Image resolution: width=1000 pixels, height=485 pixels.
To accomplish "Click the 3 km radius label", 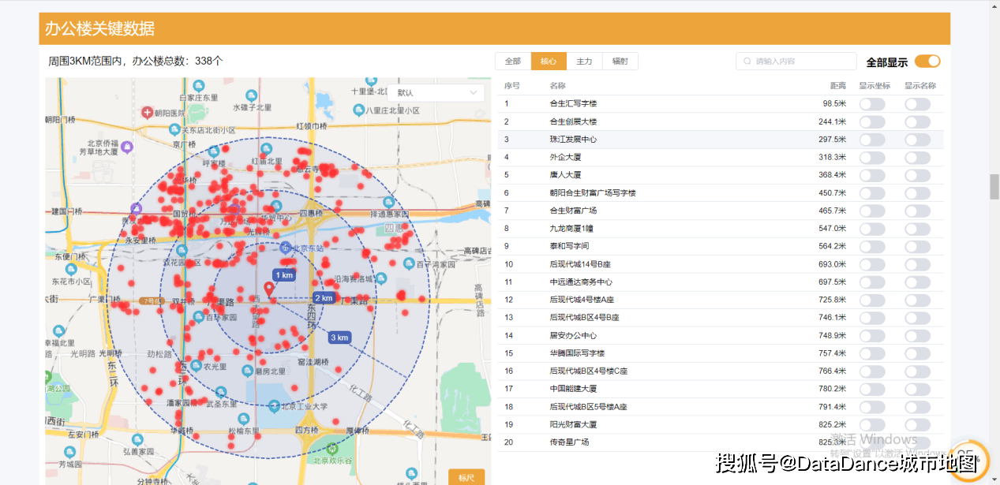I will [x=339, y=338].
